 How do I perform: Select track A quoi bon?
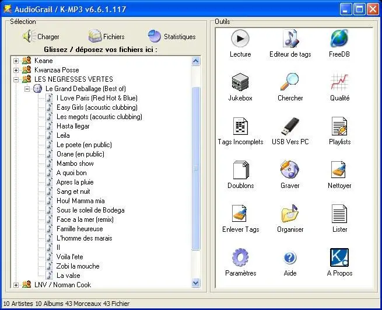71,173
